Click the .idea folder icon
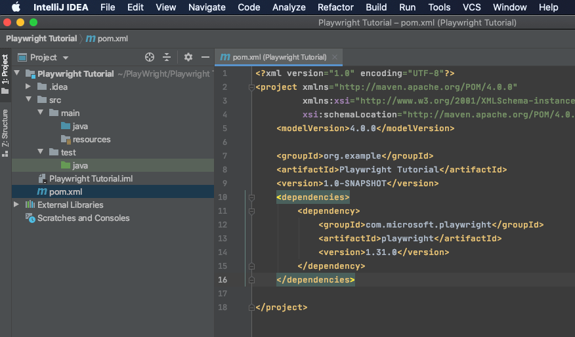Image resolution: width=575 pixels, height=337 pixels. pyautogui.click(x=42, y=87)
